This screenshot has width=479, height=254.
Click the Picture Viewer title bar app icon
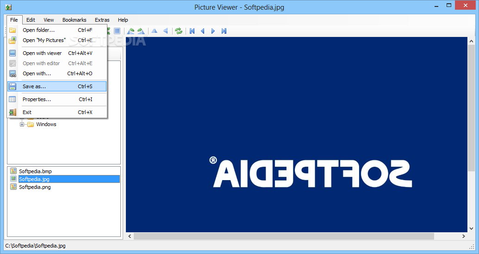(x=8, y=7)
